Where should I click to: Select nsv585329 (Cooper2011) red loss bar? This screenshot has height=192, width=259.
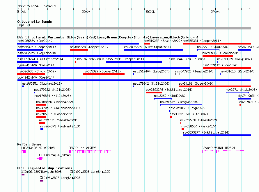pos(104,74)
